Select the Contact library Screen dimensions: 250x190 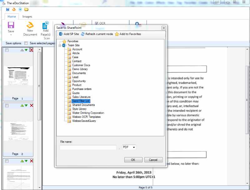tap(77, 61)
